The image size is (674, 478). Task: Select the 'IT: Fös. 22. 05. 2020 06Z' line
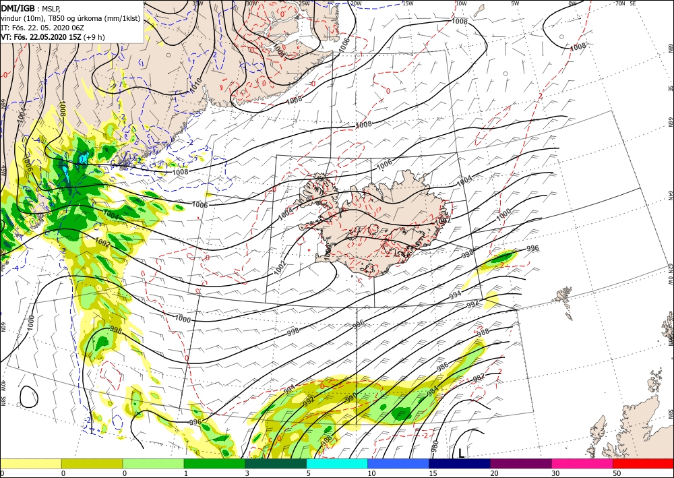pos(41,27)
